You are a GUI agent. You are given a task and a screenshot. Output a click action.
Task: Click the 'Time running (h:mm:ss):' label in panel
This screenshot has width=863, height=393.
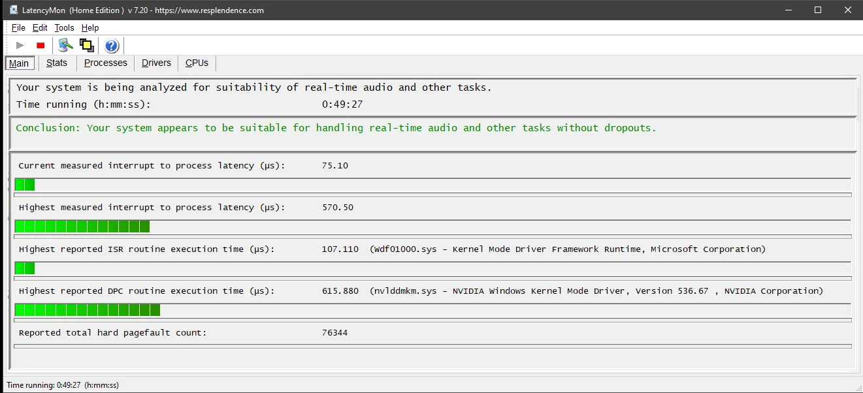84,104
